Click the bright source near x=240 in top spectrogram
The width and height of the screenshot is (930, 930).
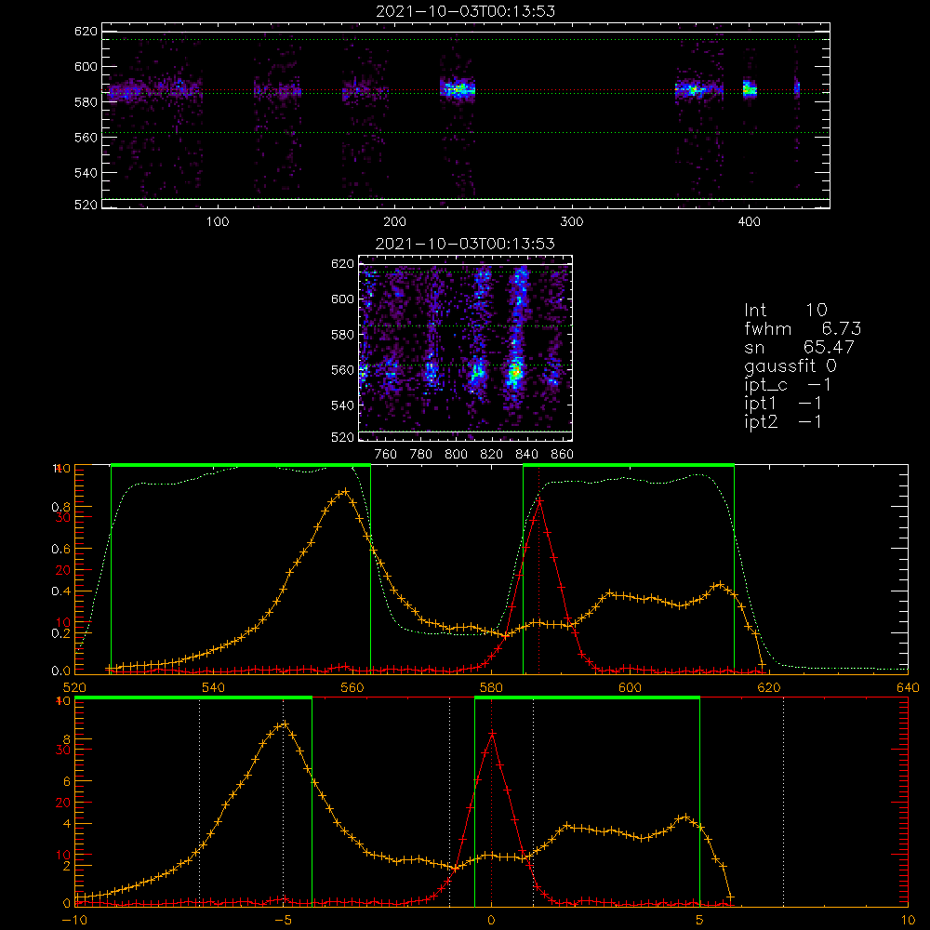[458, 89]
